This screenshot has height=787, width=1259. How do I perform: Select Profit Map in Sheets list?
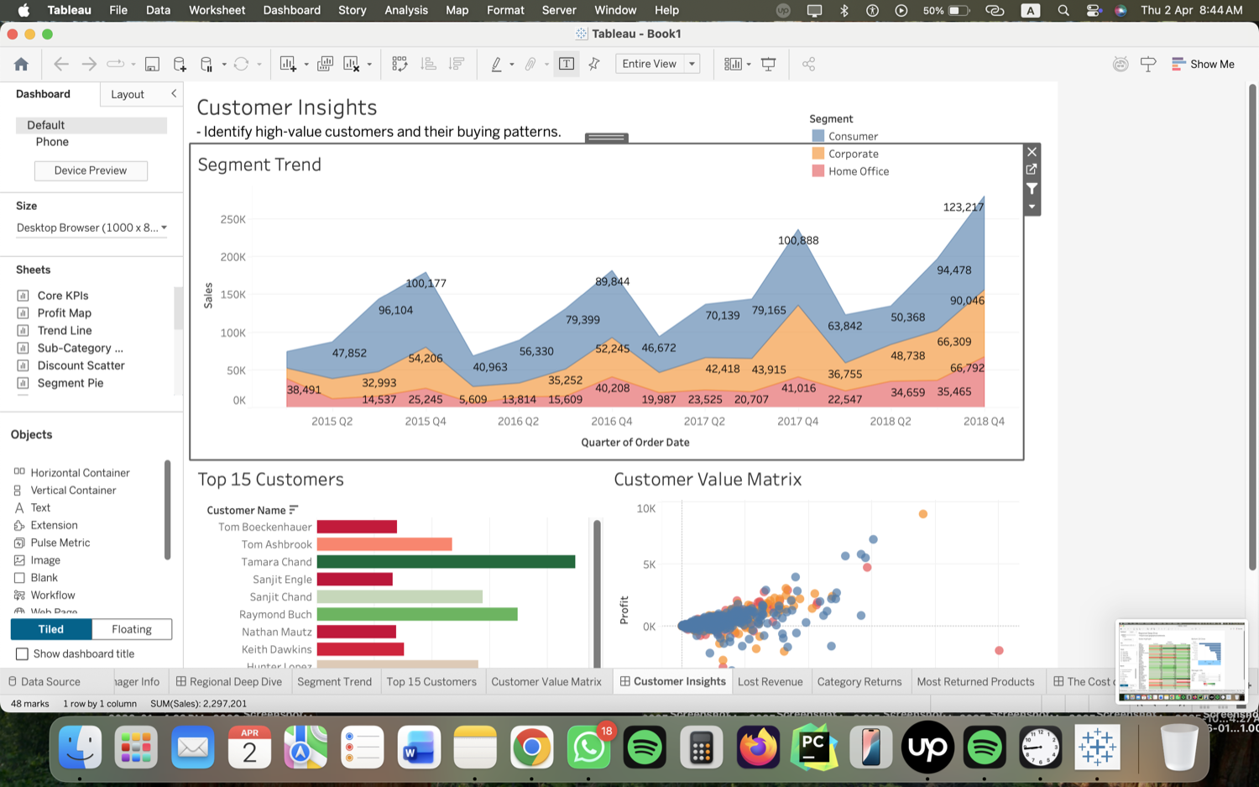tap(65, 312)
